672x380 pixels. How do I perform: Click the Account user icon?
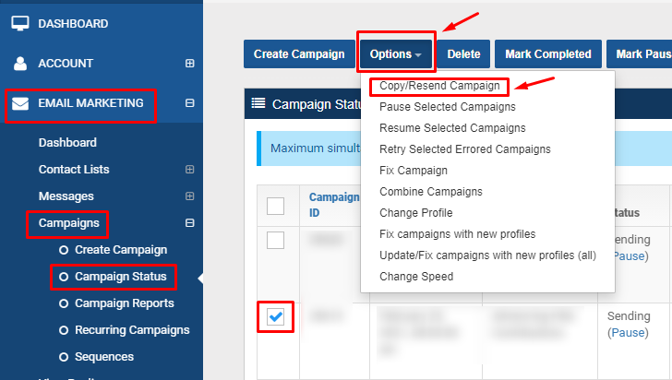20,64
